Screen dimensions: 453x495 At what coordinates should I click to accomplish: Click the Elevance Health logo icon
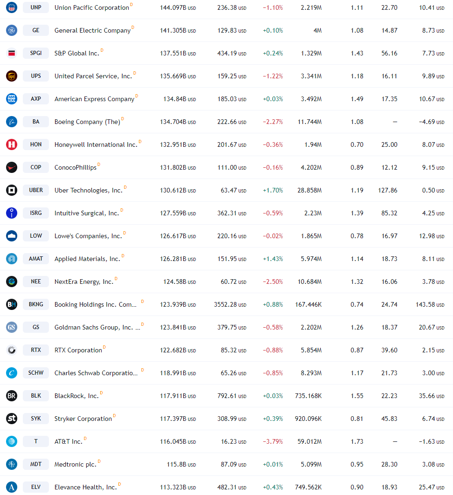pos(12,487)
